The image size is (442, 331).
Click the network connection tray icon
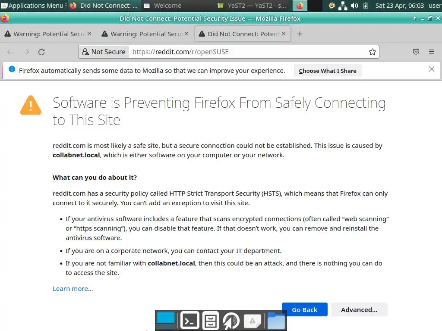[343, 6]
